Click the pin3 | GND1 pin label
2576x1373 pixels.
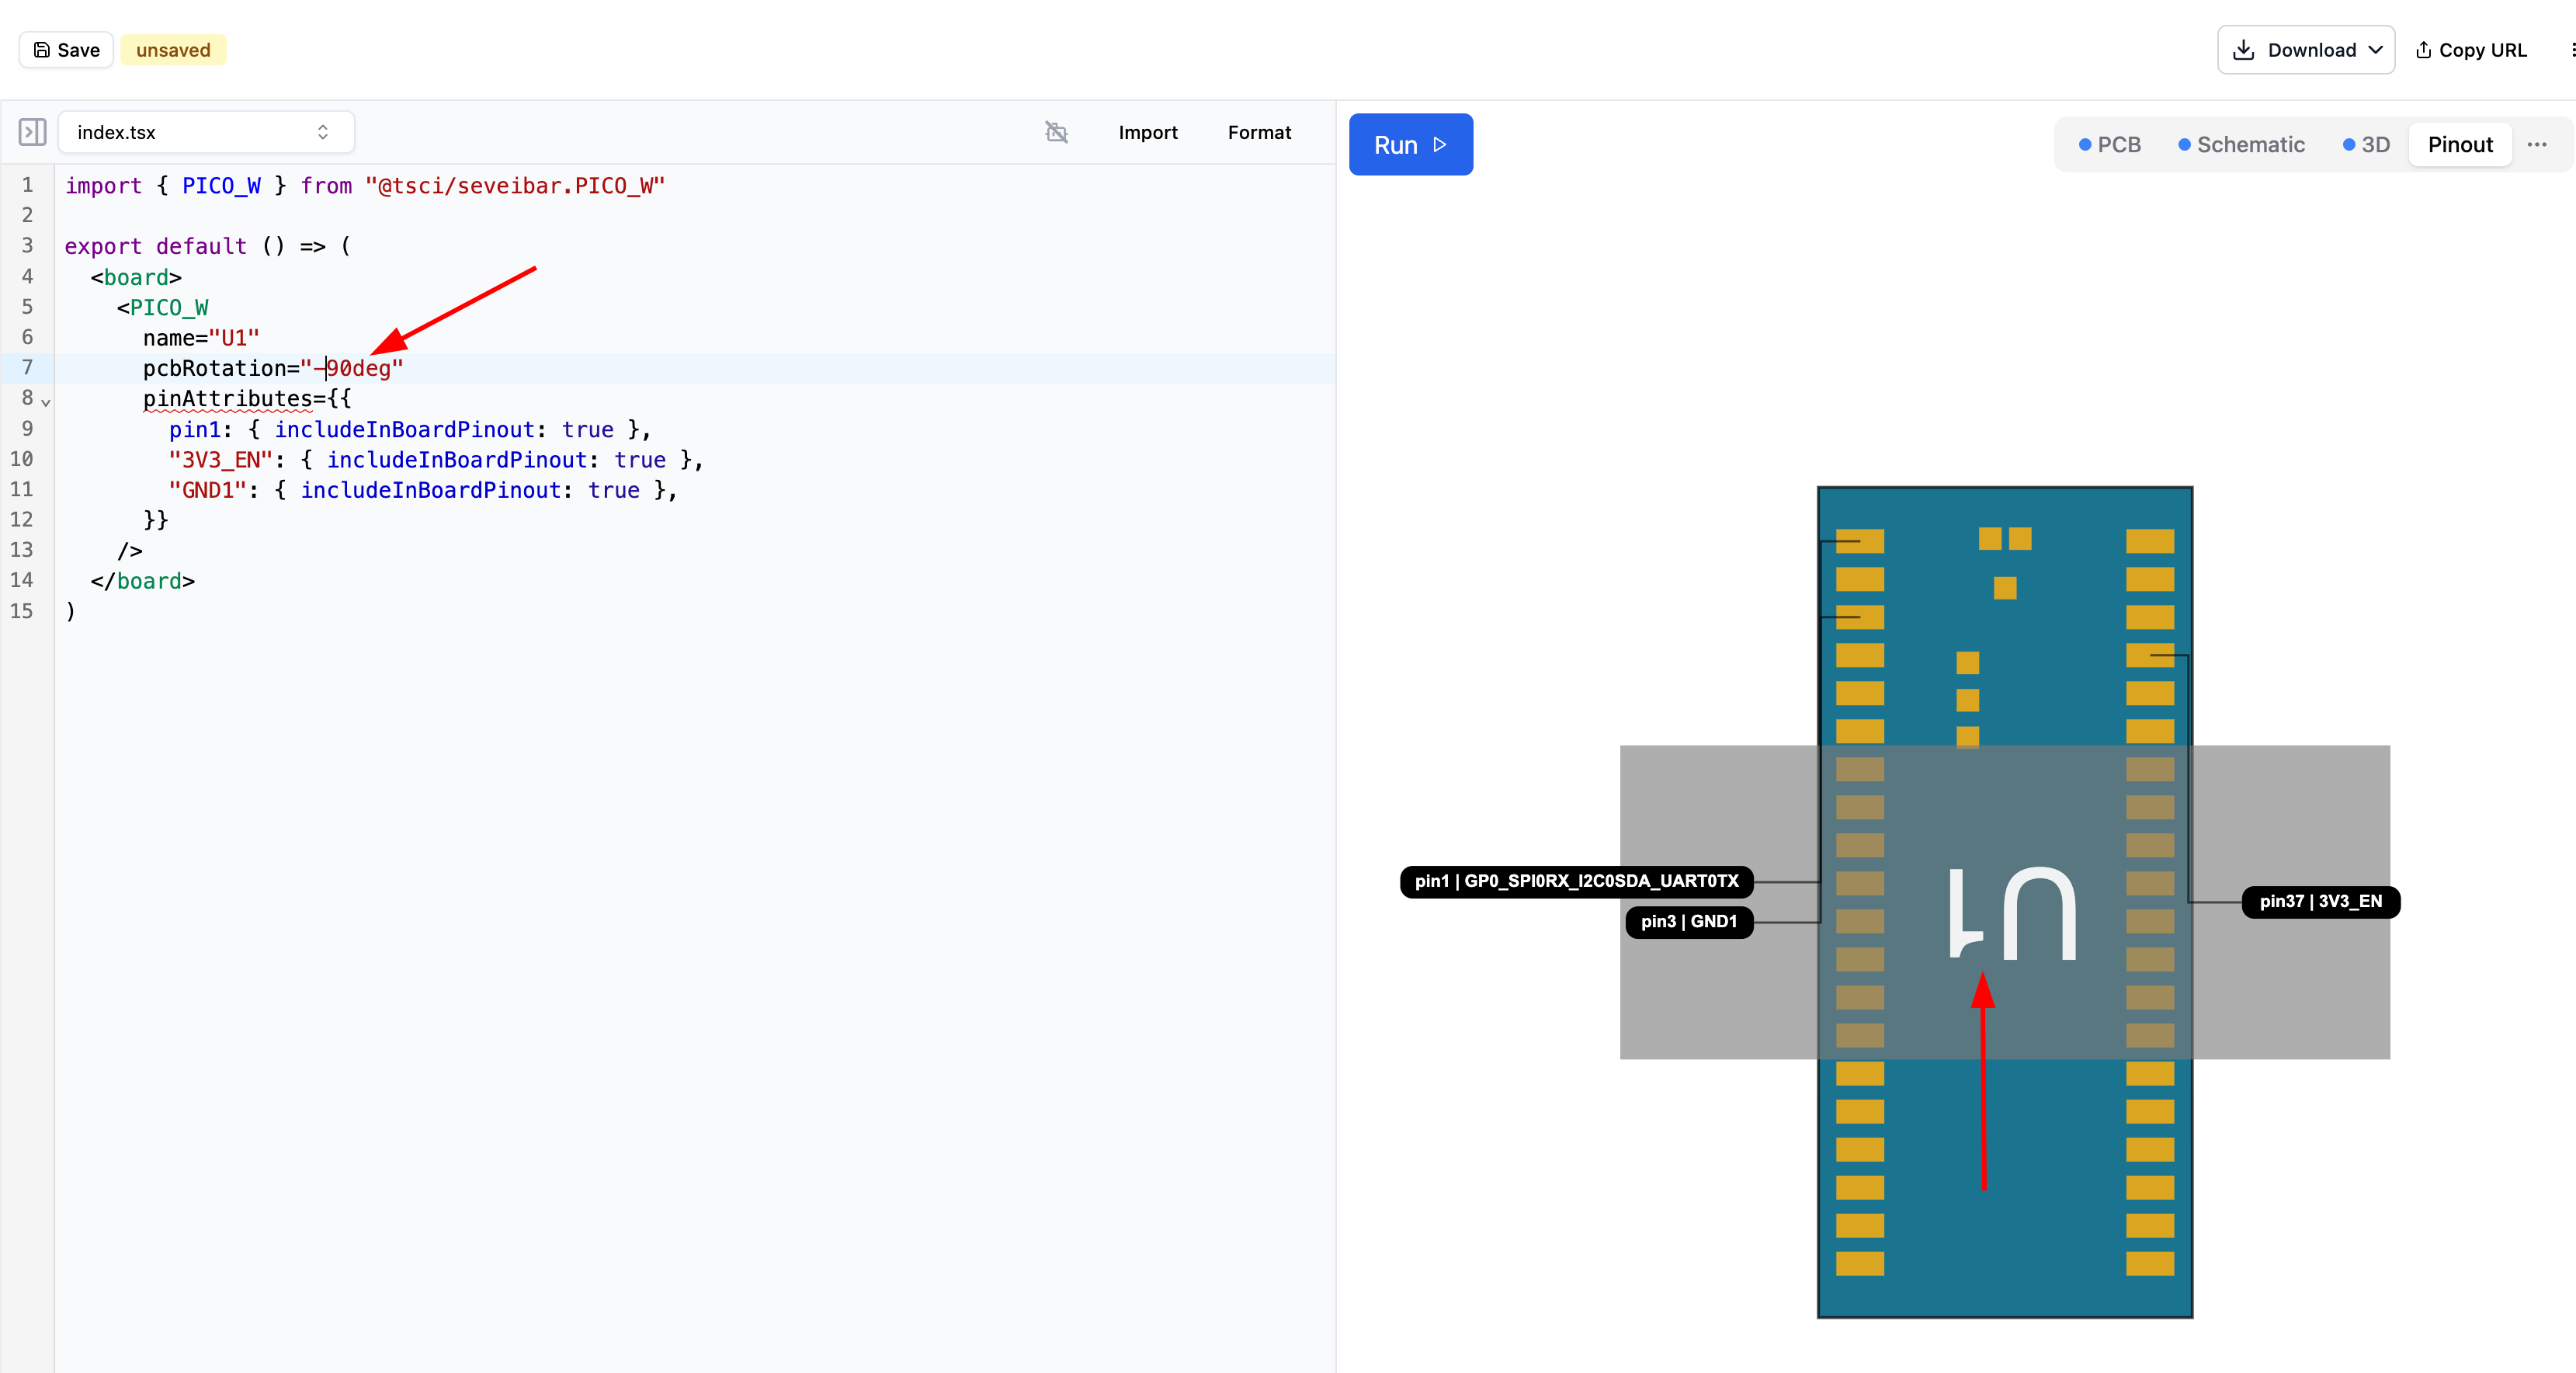tap(1688, 921)
